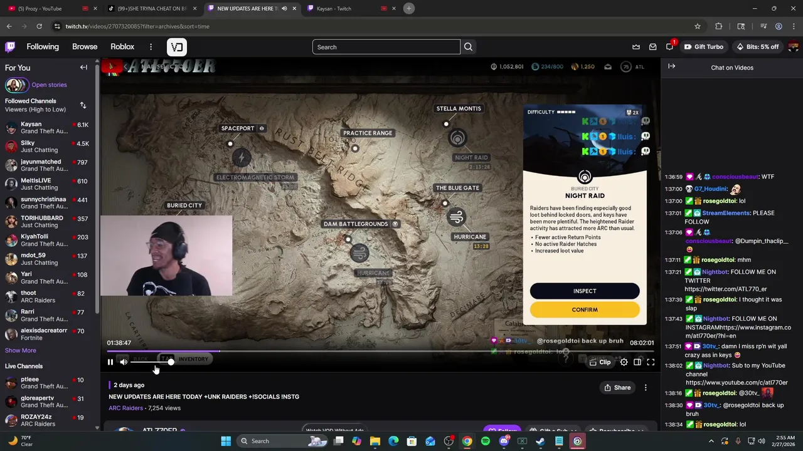Click Bits: 5% off button
803x451 pixels.
pyautogui.click(x=758, y=47)
